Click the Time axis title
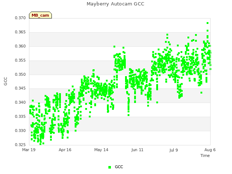This screenshot has width=232, height=174. 205,156
